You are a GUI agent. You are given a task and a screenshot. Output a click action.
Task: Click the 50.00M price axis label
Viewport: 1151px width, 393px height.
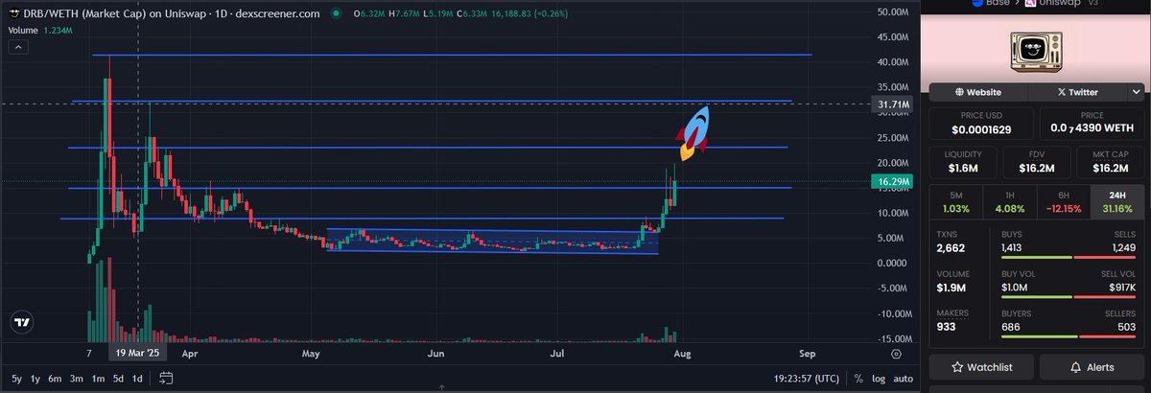tap(893, 12)
